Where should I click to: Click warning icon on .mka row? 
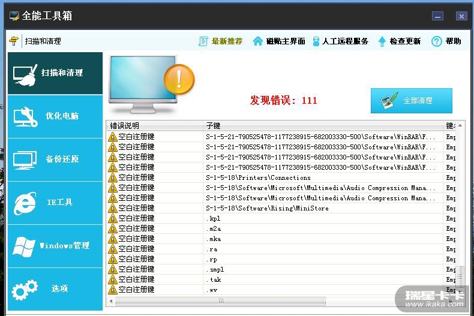pos(112,239)
